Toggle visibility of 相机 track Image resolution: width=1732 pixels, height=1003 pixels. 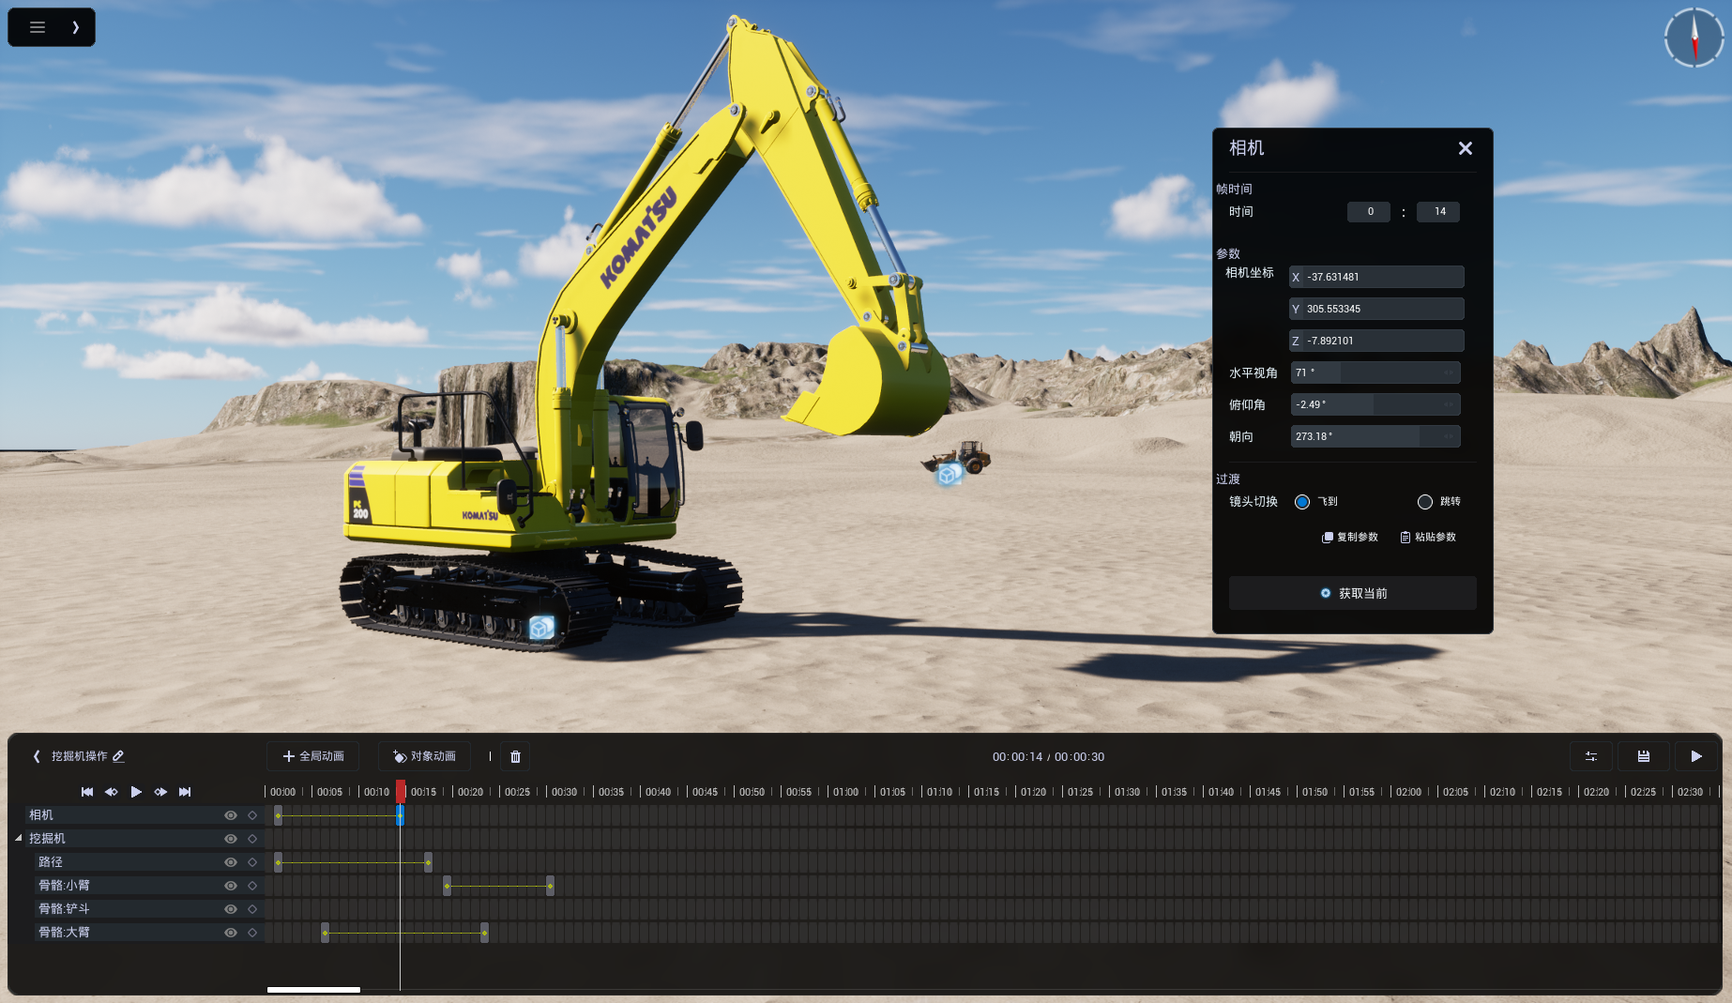pyautogui.click(x=230, y=815)
